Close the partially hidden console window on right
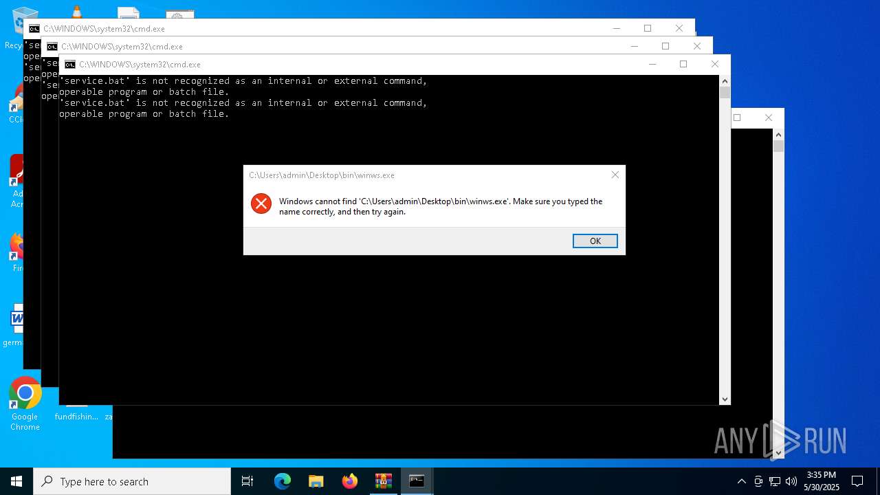The image size is (880, 495). [769, 118]
